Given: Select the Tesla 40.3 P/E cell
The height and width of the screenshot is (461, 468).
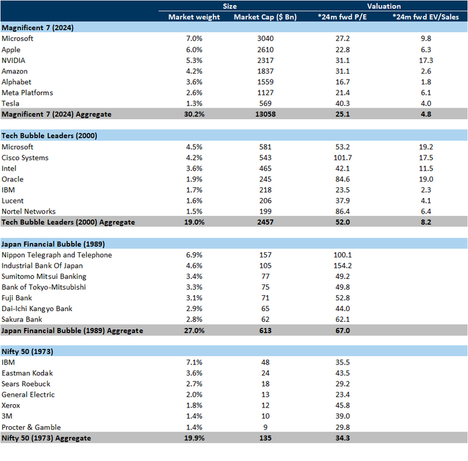Looking at the screenshot, I should pyautogui.click(x=342, y=104).
